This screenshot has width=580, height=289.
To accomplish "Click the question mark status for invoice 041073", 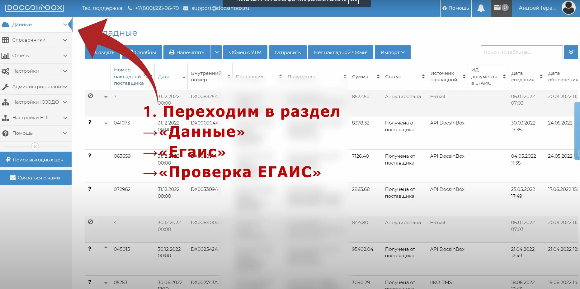I will coord(90,122).
